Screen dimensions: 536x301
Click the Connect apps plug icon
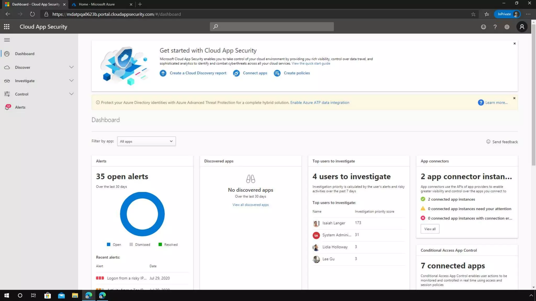pyautogui.click(x=236, y=73)
